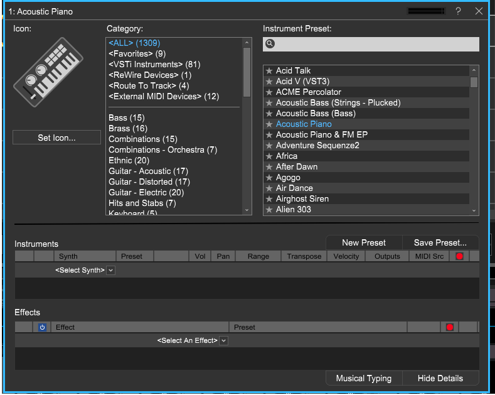Open the Select Synth dropdown
The image size is (495, 395).
(x=110, y=271)
